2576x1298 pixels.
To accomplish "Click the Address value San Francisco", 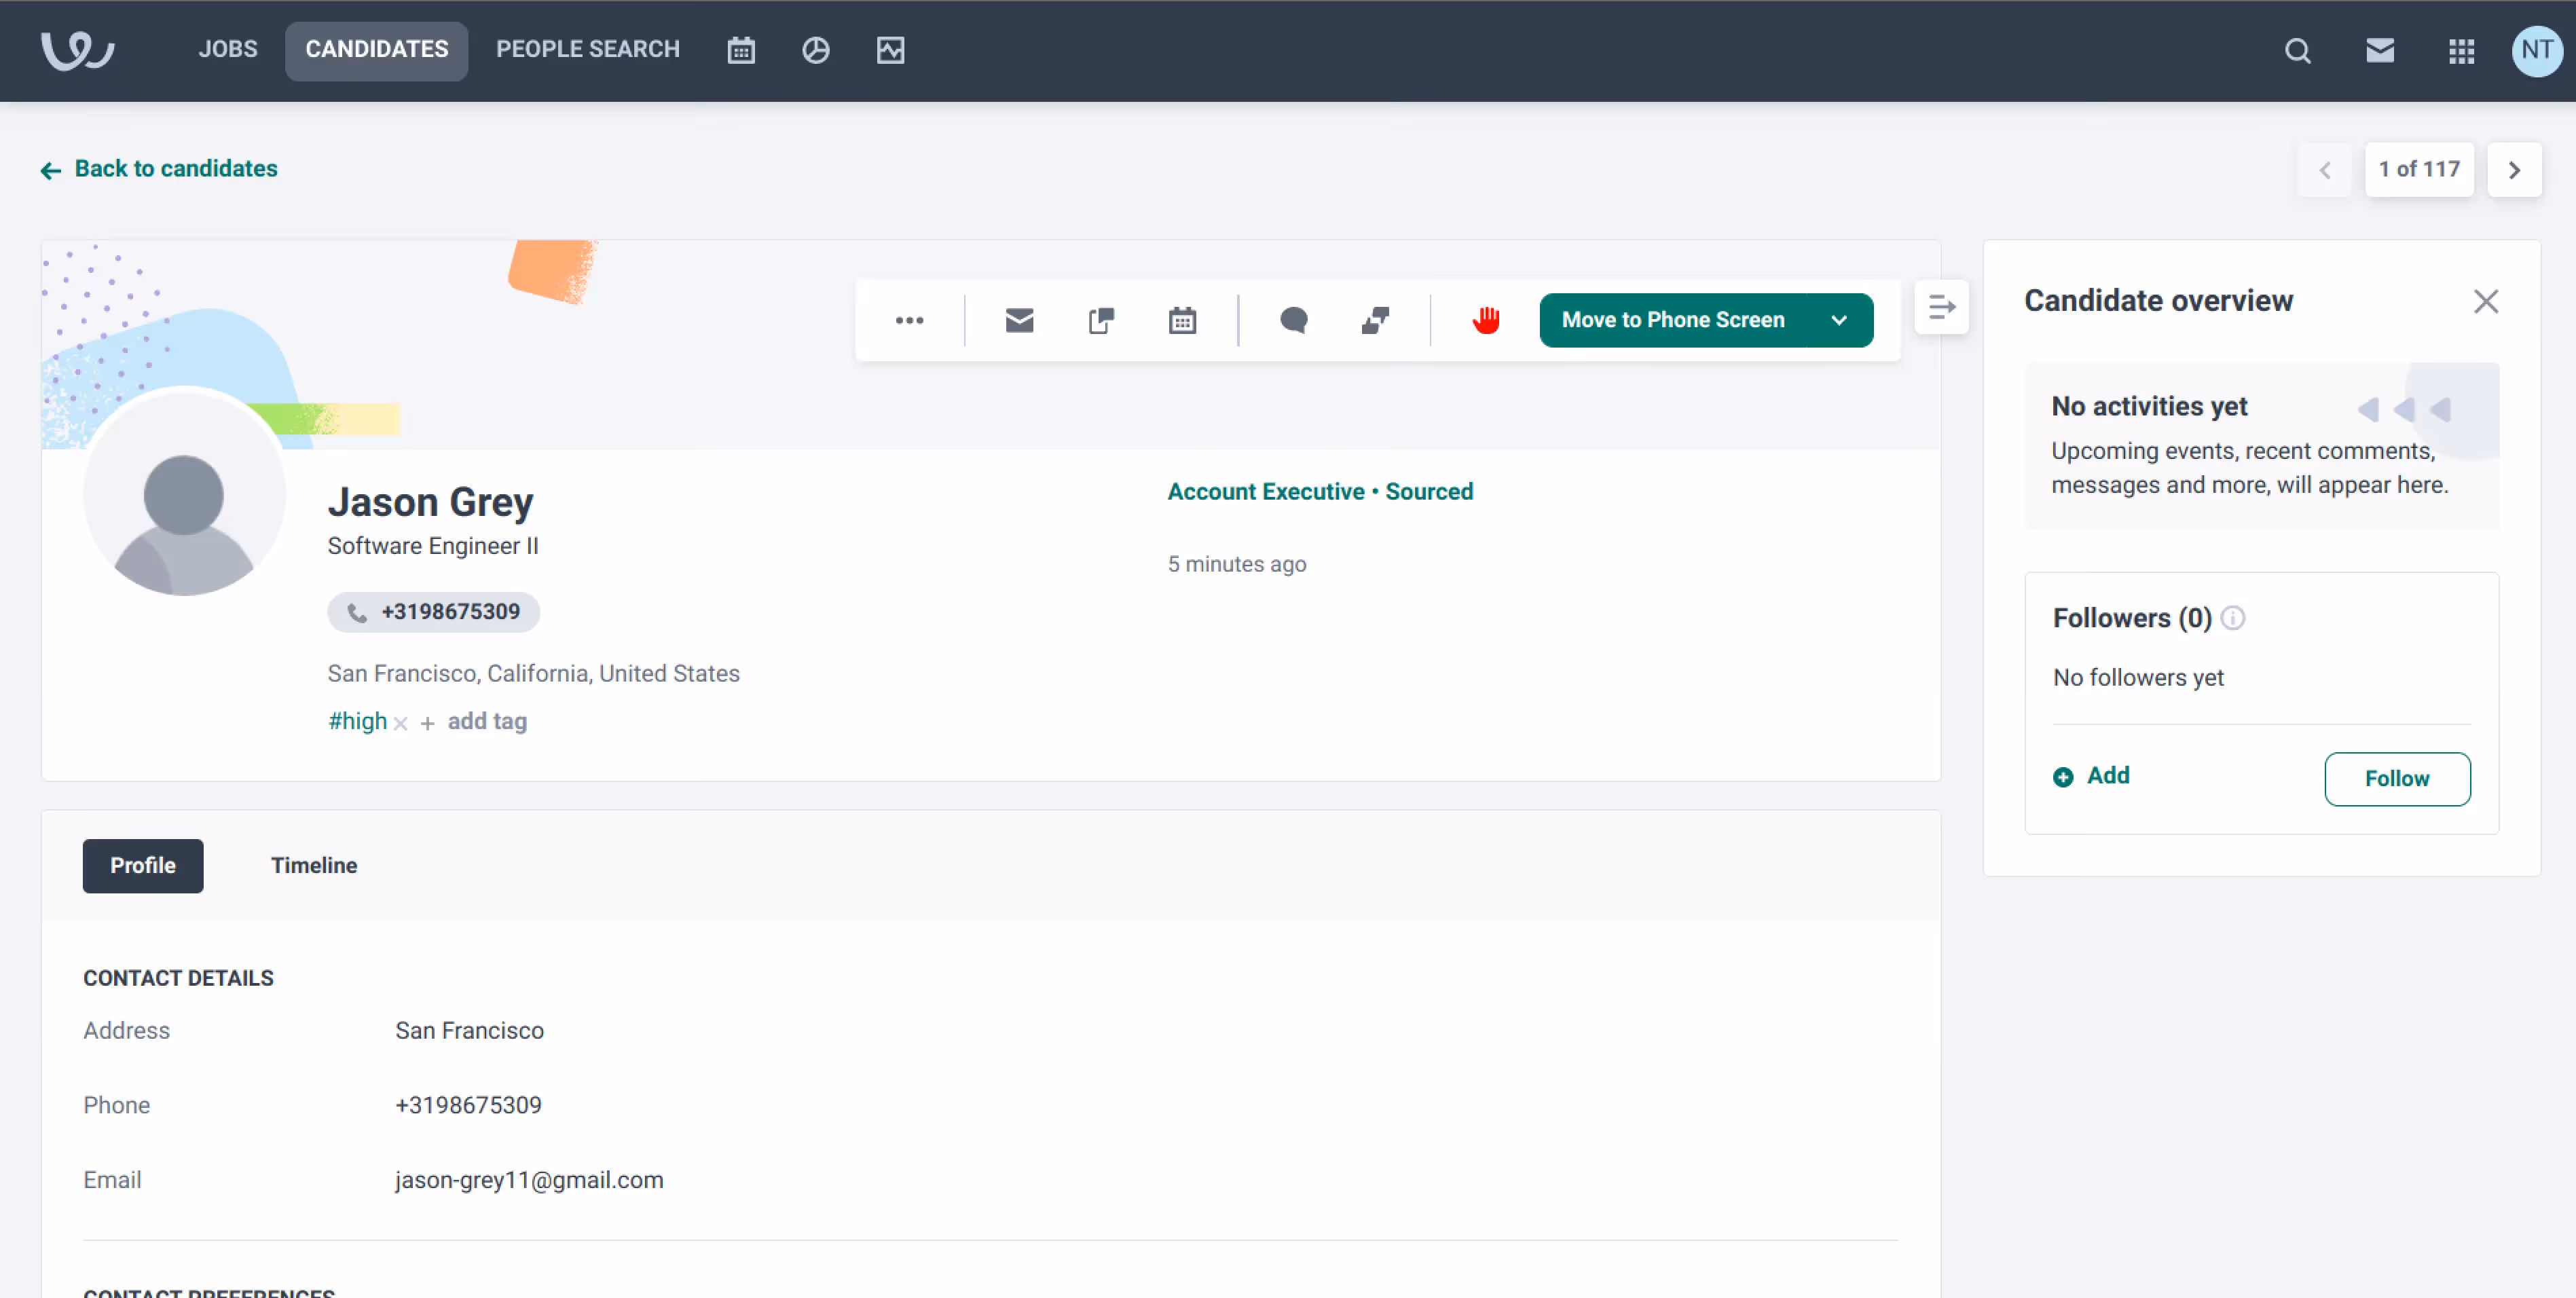I will pos(469,1031).
